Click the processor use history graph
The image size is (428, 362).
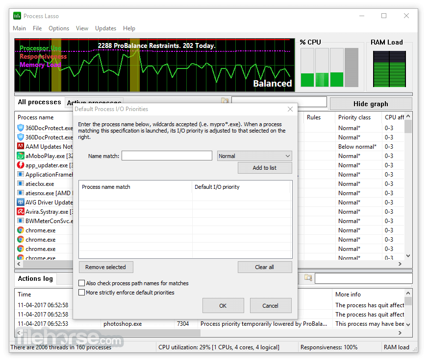[154, 65]
